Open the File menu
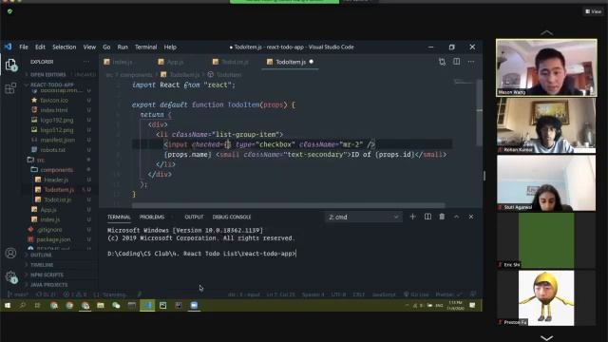The image size is (608, 342). 24,47
